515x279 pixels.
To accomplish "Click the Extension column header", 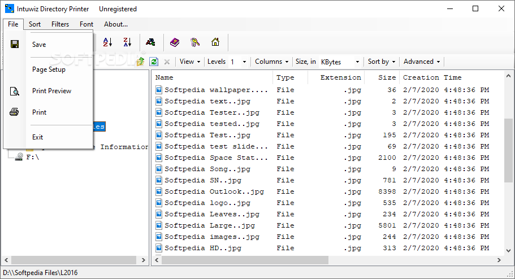I will pos(336,77).
